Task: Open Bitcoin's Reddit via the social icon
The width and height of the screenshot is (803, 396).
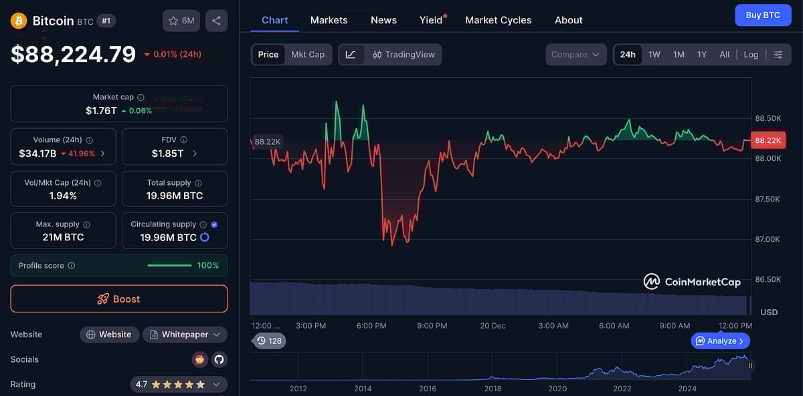Action: (x=199, y=359)
